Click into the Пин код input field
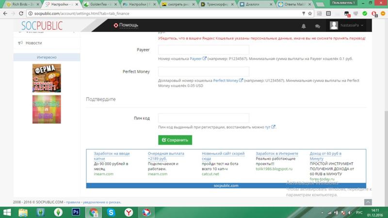This screenshot has width=388, height=218. pyautogui.click(x=203, y=118)
